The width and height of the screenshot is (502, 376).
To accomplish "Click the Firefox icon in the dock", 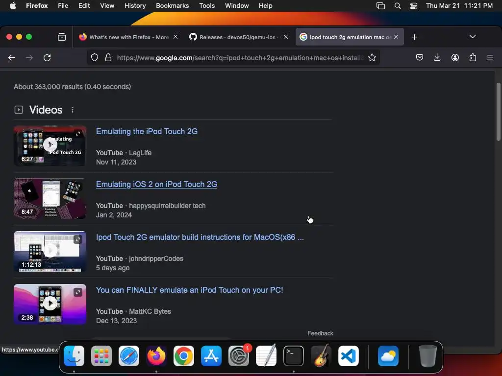I will click(156, 356).
